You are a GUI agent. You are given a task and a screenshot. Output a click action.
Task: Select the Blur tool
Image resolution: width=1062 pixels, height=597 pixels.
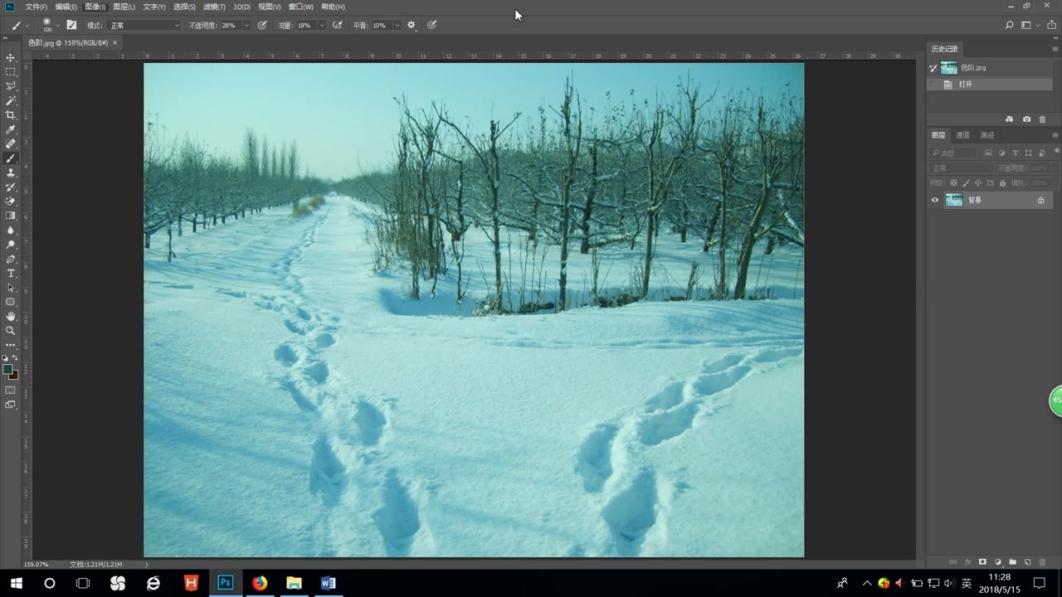(11, 230)
